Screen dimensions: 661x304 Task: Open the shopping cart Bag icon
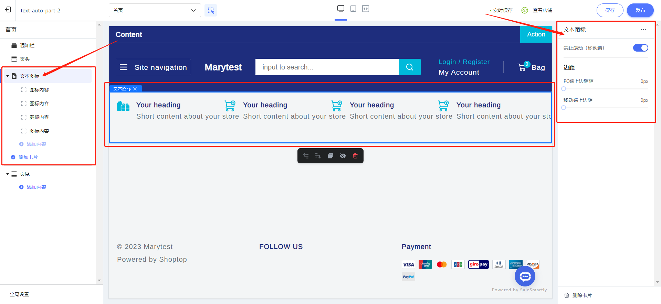[x=522, y=67]
